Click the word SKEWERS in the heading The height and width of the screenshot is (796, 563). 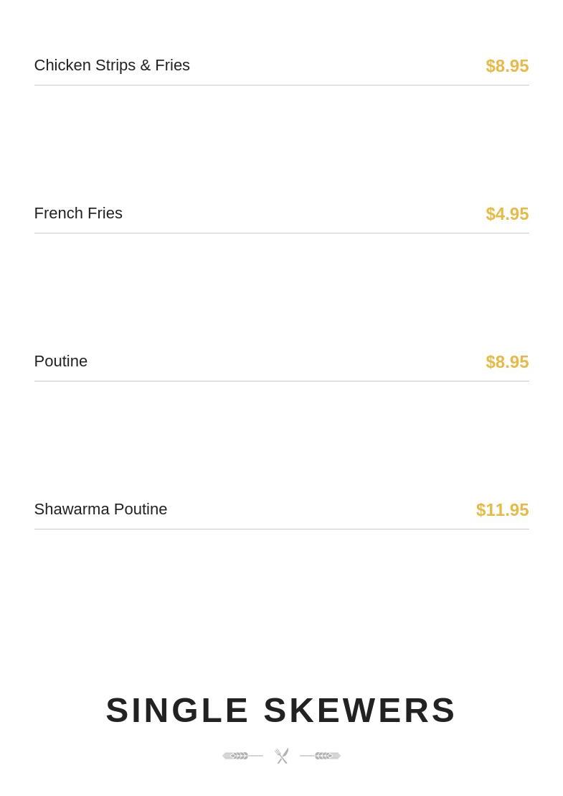(x=359, y=711)
